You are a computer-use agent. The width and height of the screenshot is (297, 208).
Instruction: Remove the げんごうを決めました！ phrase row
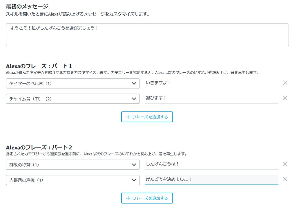click(x=285, y=179)
